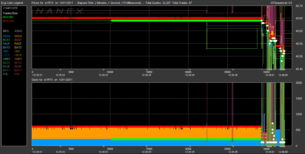The height and width of the screenshot is (154, 305).
Task: Choose CBOE in the ASKS column
Action: coord(18,55)
